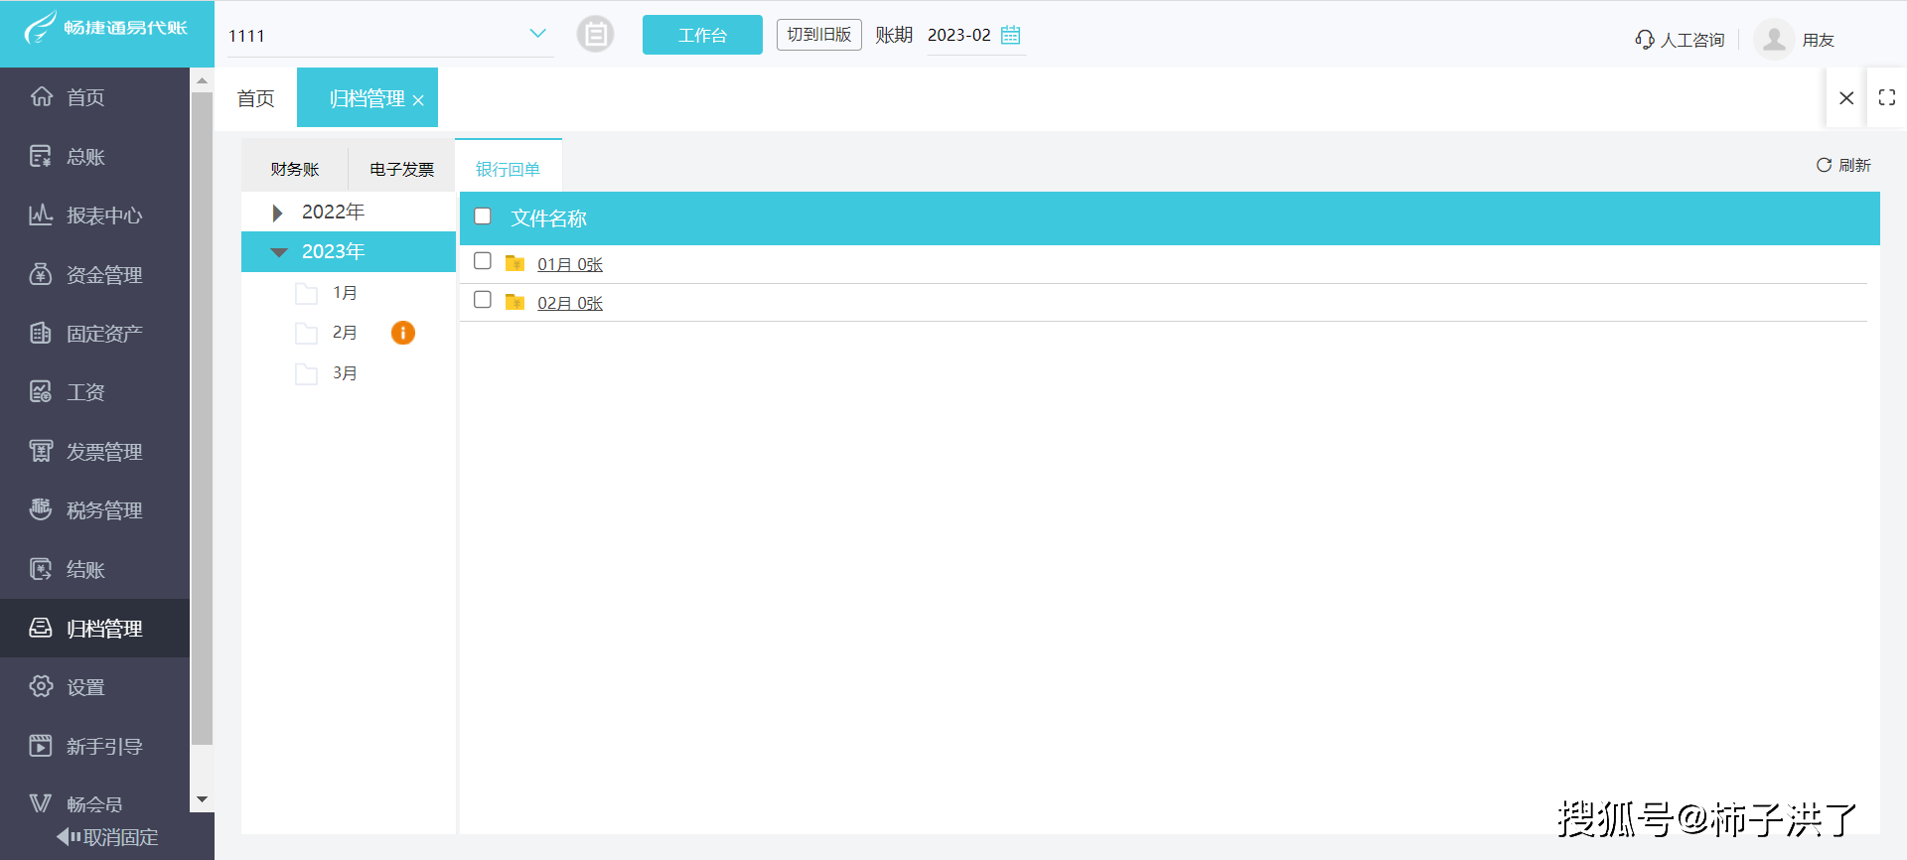Click the 切到旧版 button

pyautogui.click(x=818, y=35)
